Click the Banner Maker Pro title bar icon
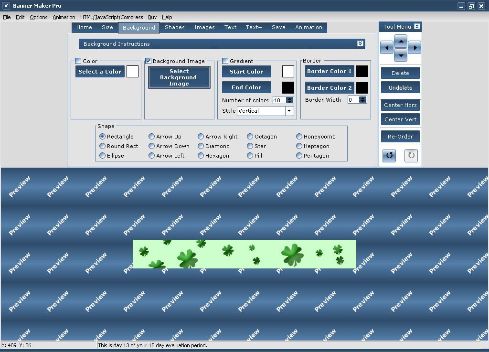The height and width of the screenshot is (352, 489). 7,5
